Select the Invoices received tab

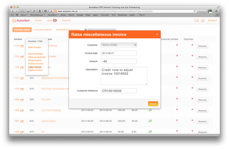click(x=43, y=30)
